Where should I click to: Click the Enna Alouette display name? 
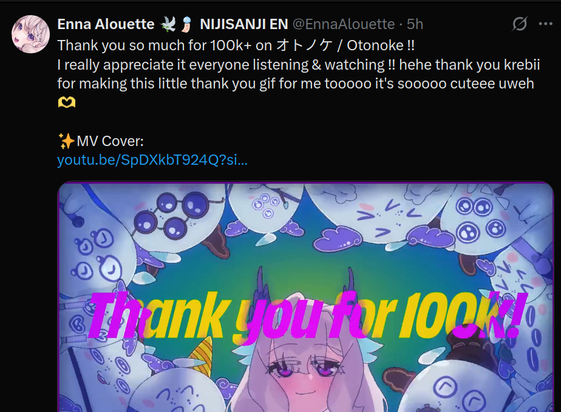106,24
